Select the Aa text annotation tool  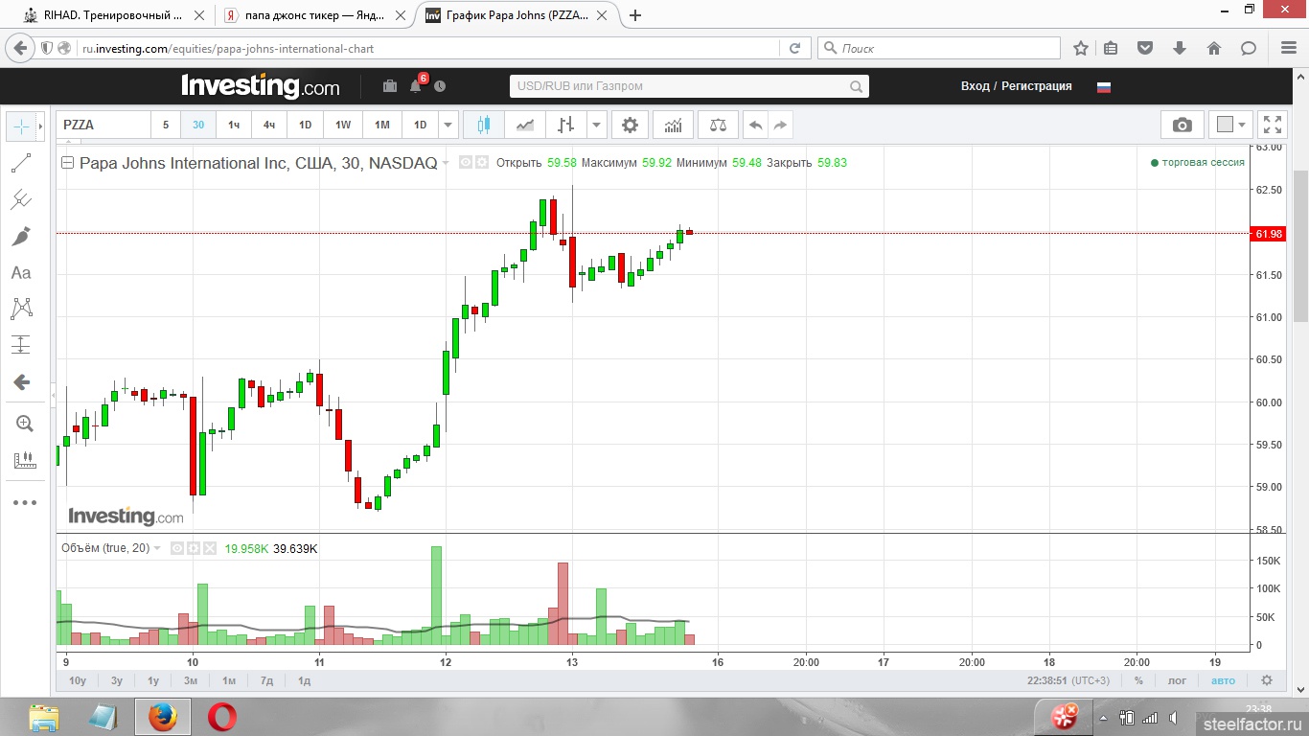click(x=21, y=273)
